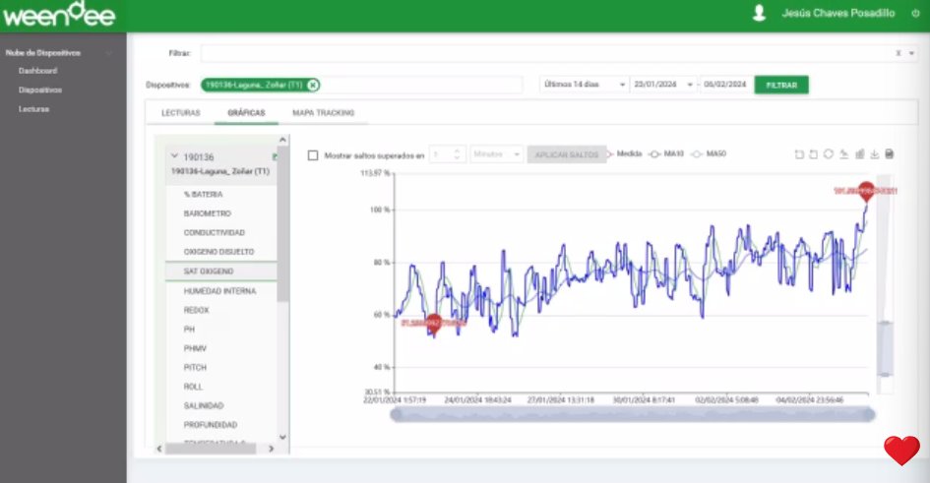Click the sensor list up scroll arrow
This screenshot has width=930, height=483.
pos(282,140)
